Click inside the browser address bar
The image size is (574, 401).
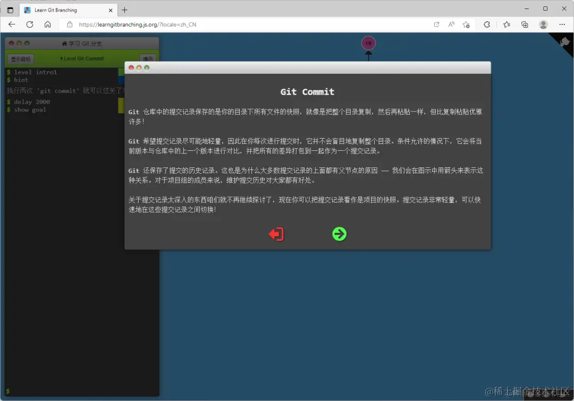(213, 24)
